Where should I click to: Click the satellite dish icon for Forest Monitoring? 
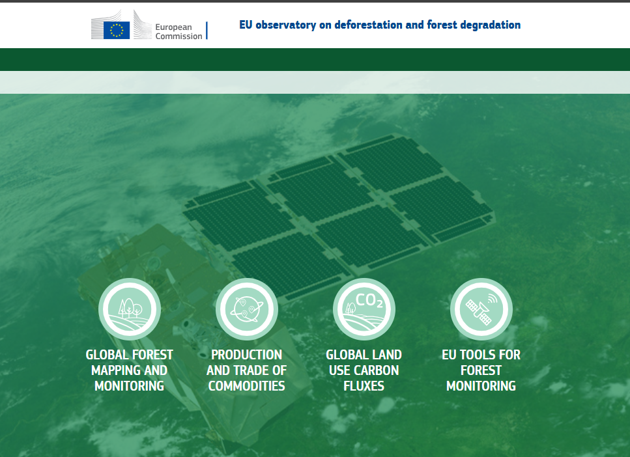(481, 309)
